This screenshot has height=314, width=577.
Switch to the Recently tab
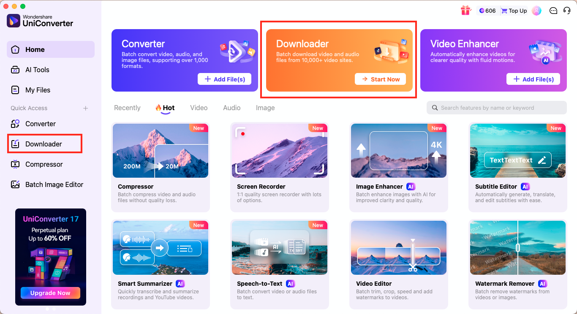click(x=127, y=108)
